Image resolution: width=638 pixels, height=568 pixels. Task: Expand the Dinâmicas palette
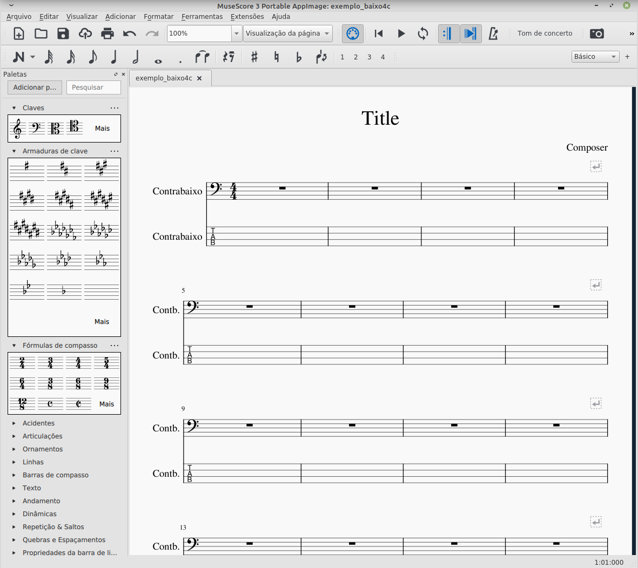[14, 514]
